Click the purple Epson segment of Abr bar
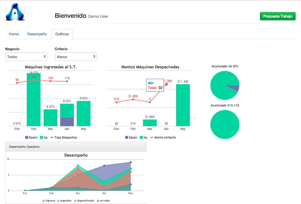 (x=67, y=122)
